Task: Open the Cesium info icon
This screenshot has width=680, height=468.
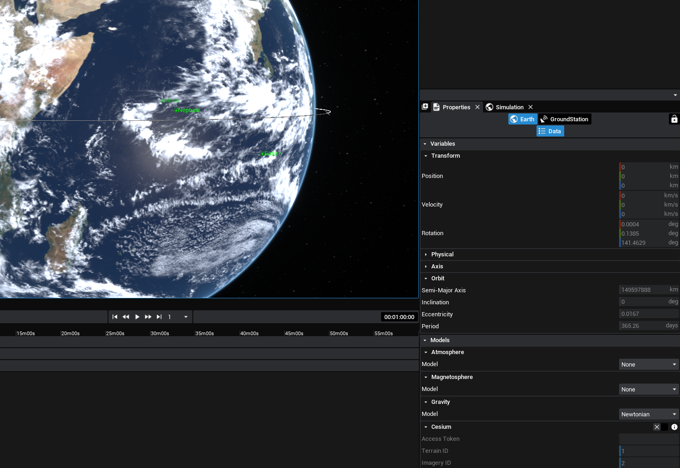Action: (674, 427)
